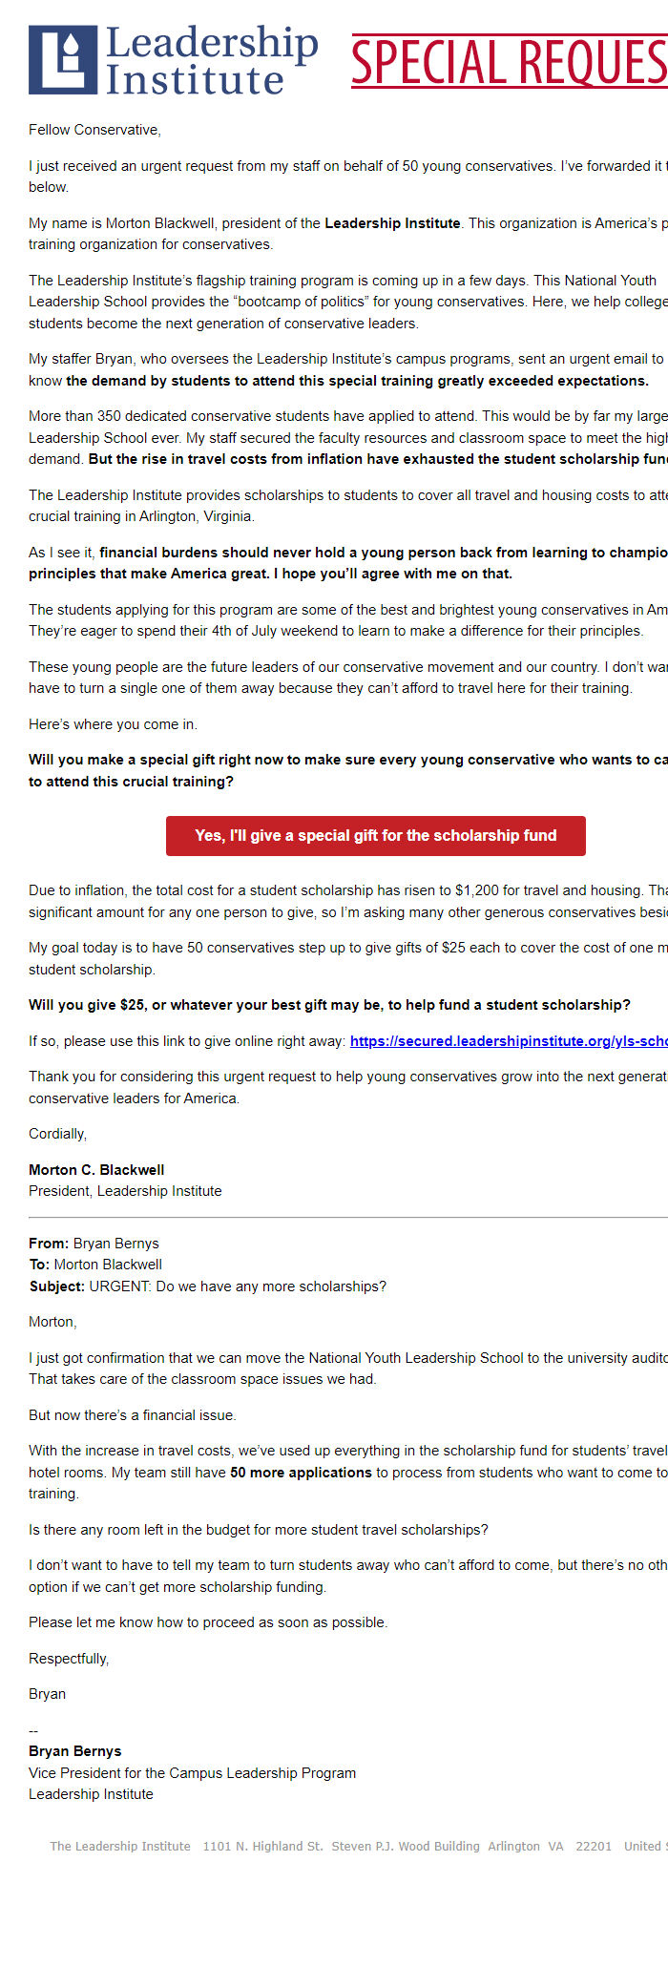Click the URGENT subject line of forwarded email
Viewport: 668px width, 1966px height.
point(208,1286)
